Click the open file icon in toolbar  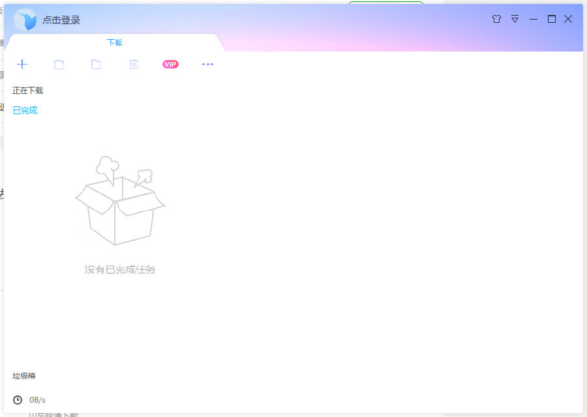59,65
